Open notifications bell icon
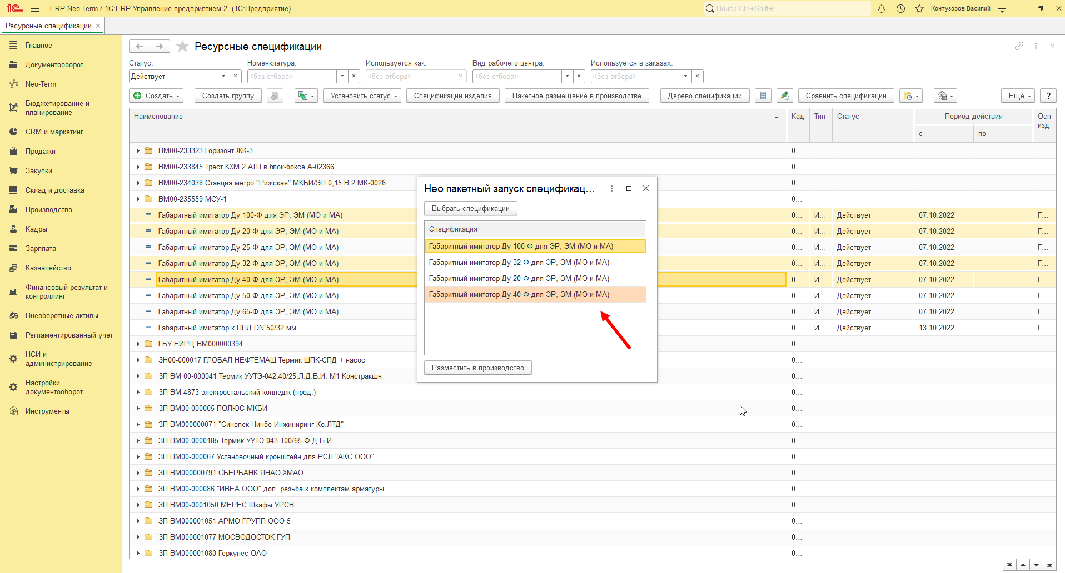The height and width of the screenshot is (573, 1065). point(882,8)
